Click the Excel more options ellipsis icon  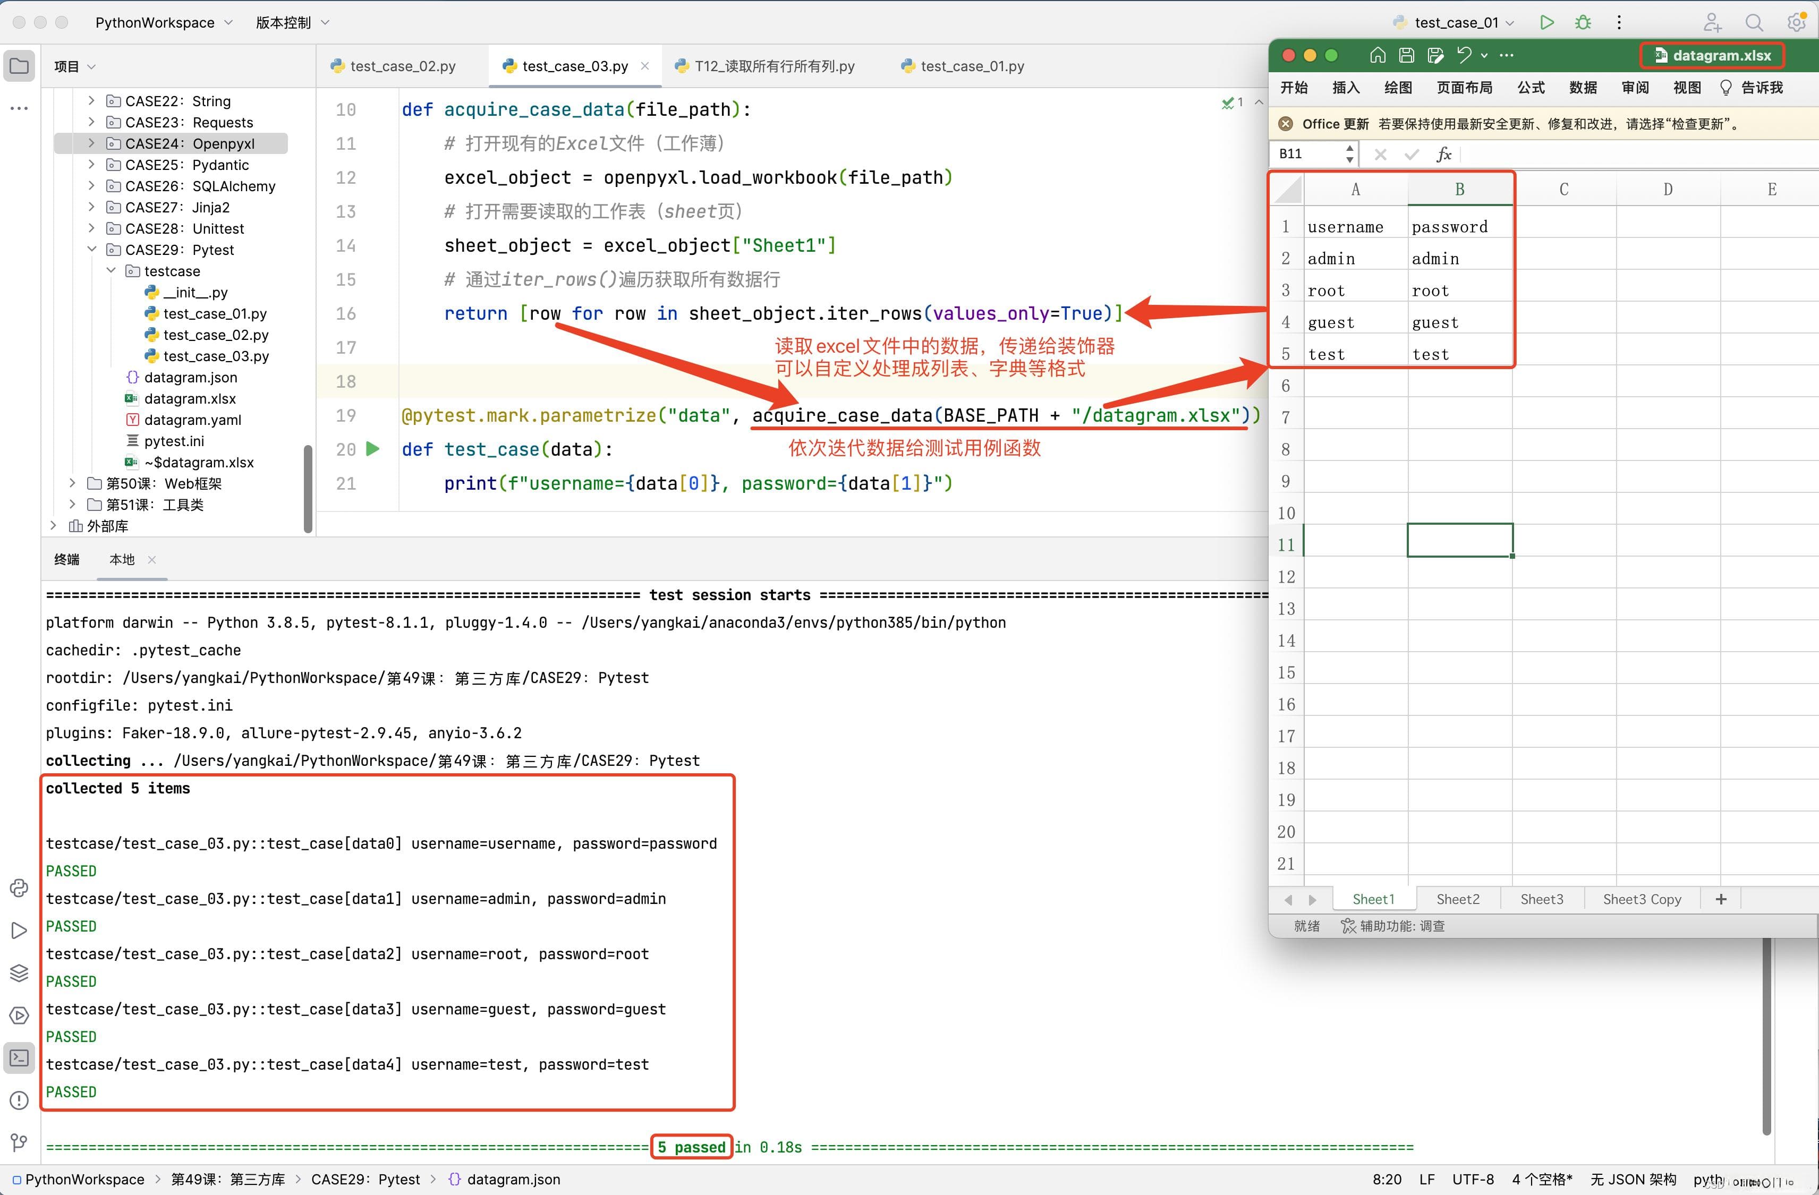(1507, 55)
